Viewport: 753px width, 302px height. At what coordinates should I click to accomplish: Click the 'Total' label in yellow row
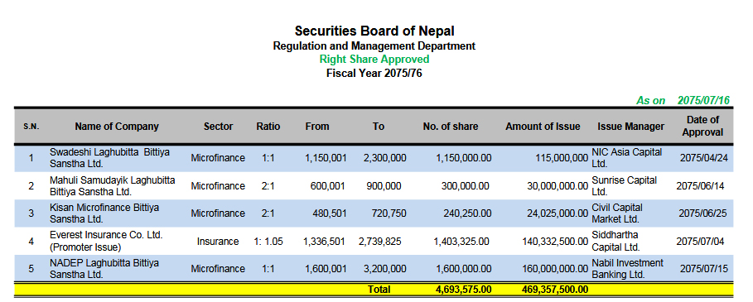click(379, 289)
